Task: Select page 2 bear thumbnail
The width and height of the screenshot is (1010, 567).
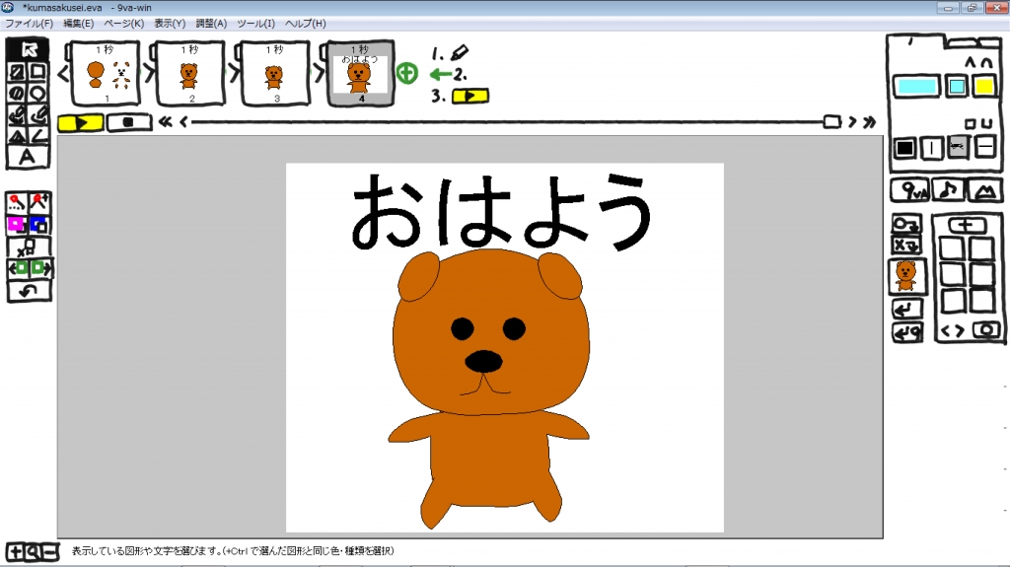Action: (189, 73)
